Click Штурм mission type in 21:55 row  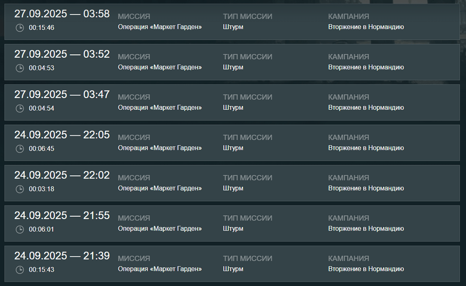[233, 229]
